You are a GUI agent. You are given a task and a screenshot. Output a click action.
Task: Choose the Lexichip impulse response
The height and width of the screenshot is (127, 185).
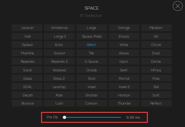point(59,87)
